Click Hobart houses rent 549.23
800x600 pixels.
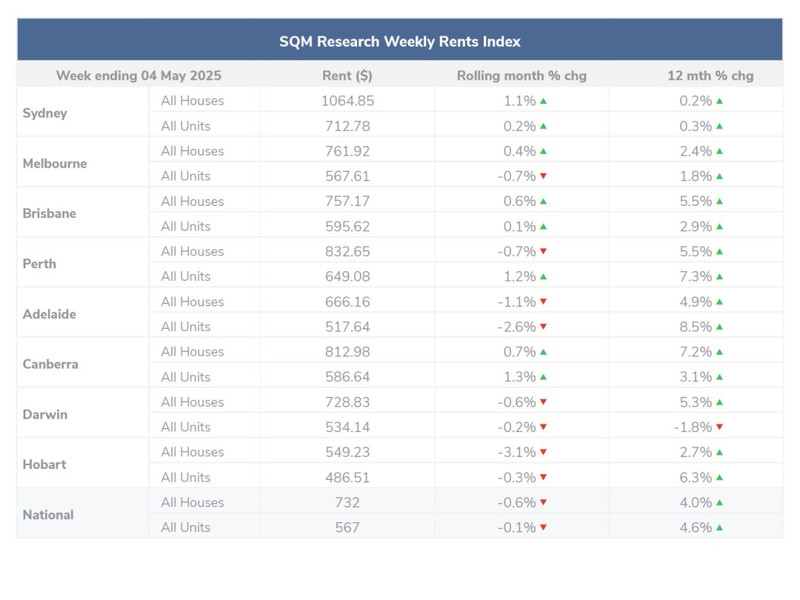pos(347,452)
